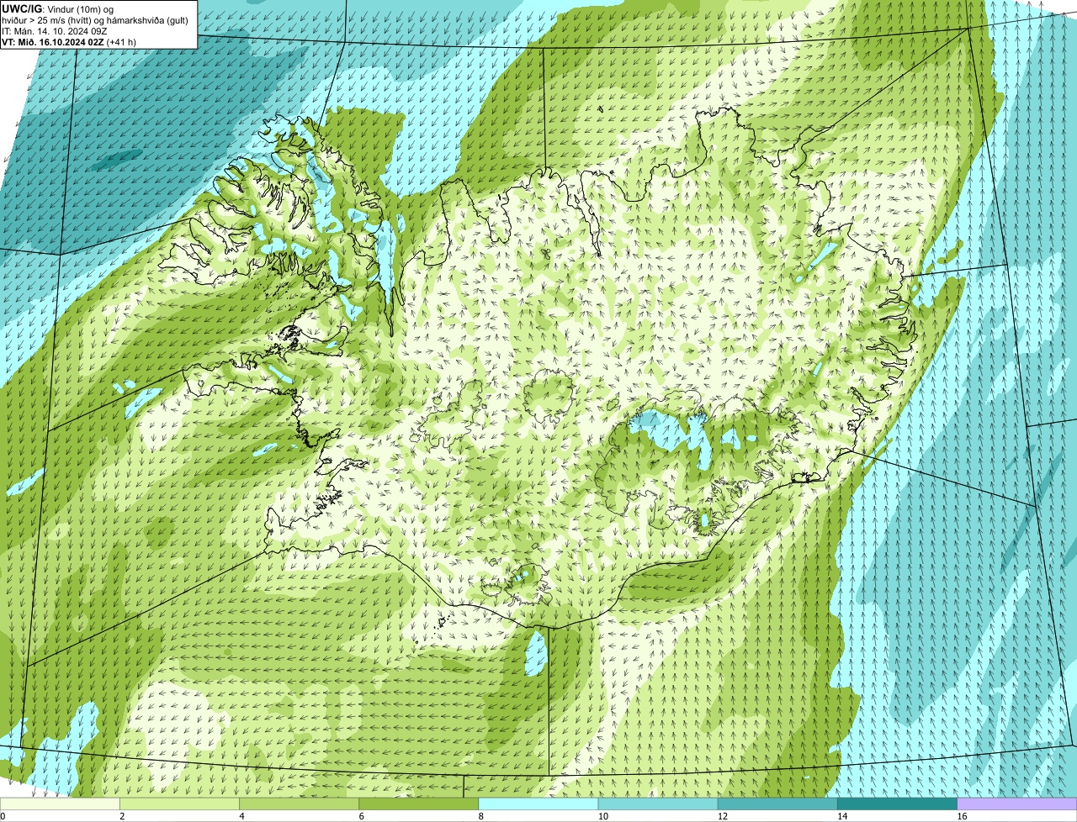1077x822 pixels.
Task: Click the '2' tick label under the legend
Action: click(122, 816)
